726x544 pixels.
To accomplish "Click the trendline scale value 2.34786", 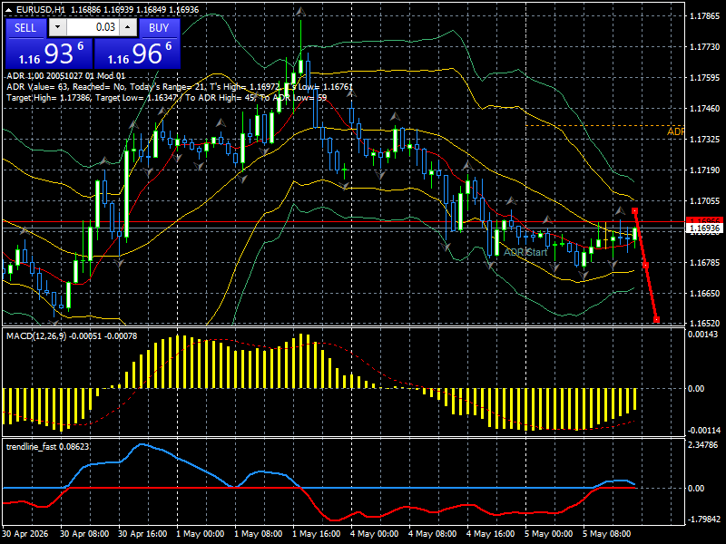I will click(x=702, y=445).
